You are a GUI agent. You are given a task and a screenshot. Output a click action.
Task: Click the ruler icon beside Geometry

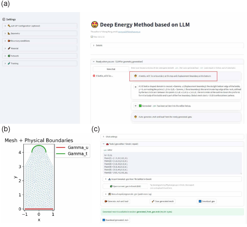pyautogui.click(x=9, y=33)
